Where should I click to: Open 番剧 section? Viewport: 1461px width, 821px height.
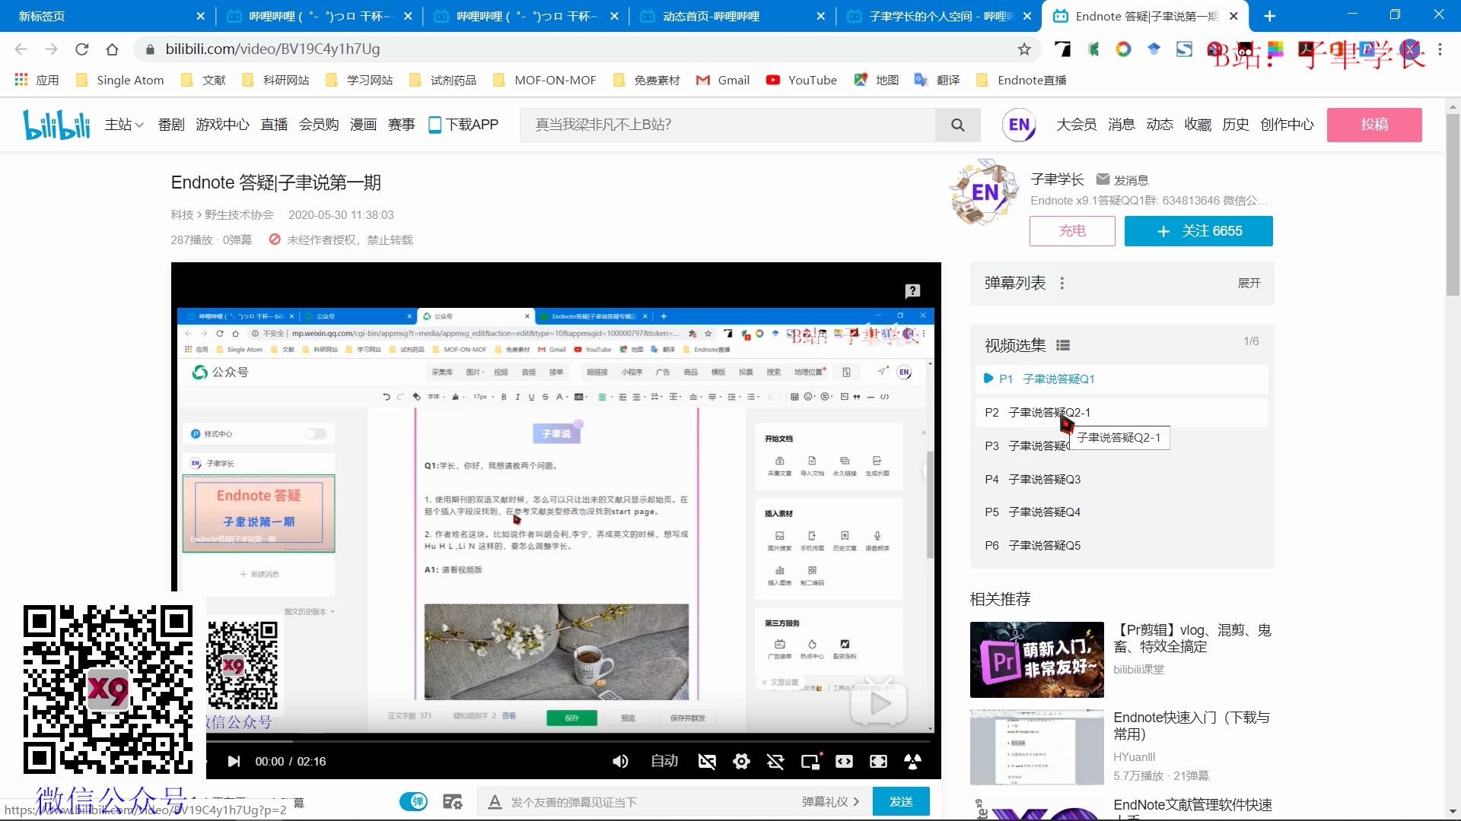(171, 125)
